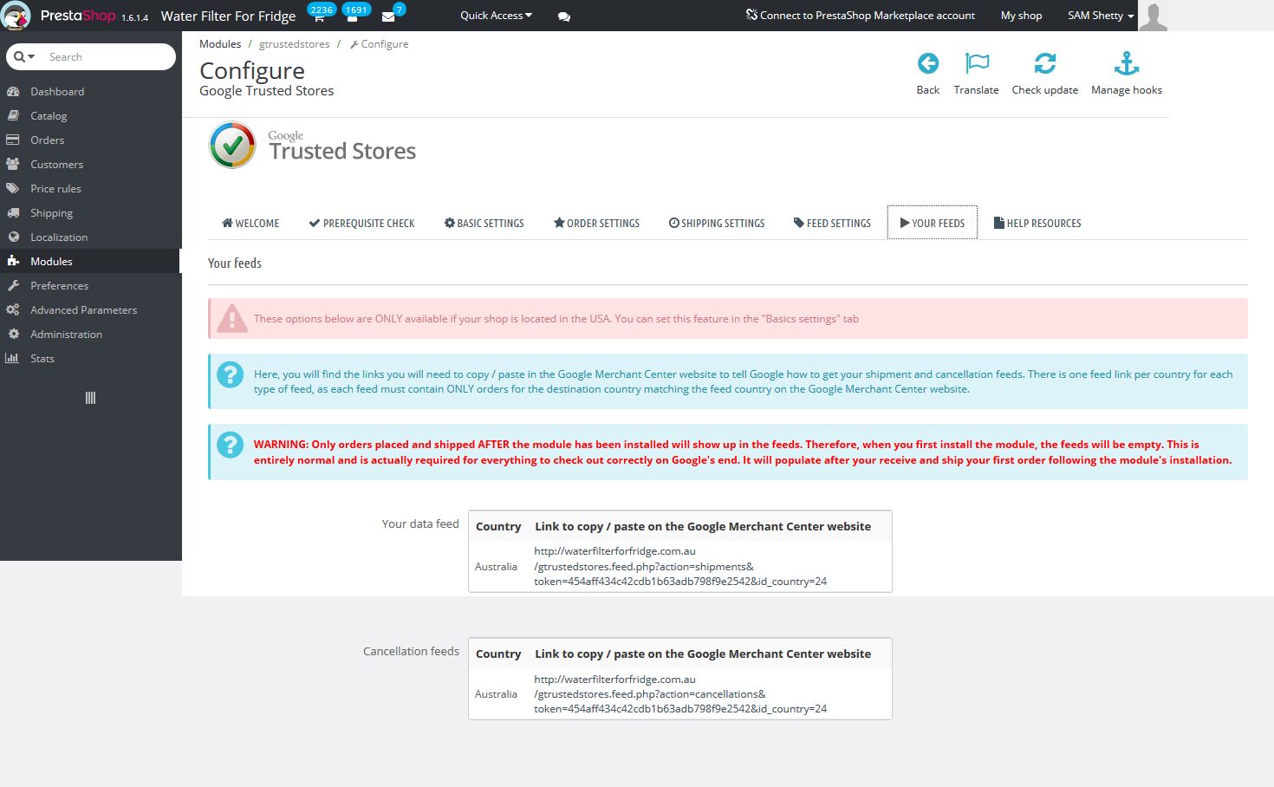The height and width of the screenshot is (787, 1274).
Task: Go to Modules breadcrumb link
Action: coord(220,44)
